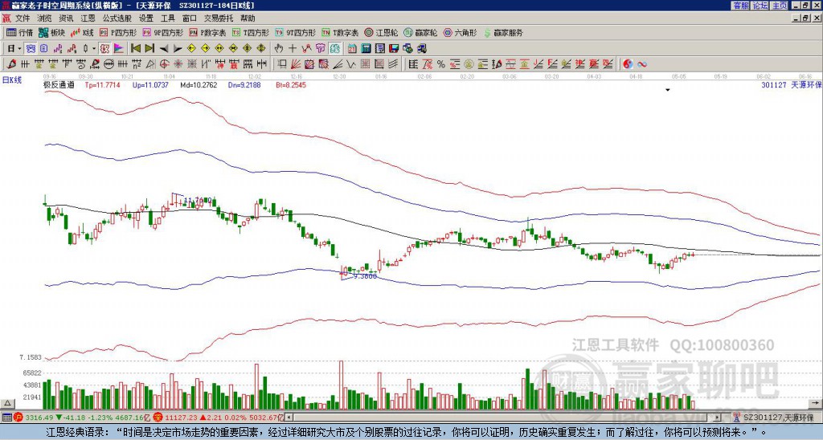Expand the candlestick style dropdown arrow

coord(94,49)
